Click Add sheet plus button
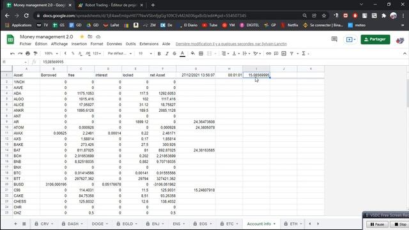Image resolution: width=409 pixels, height=230 pixels. click(15, 224)
